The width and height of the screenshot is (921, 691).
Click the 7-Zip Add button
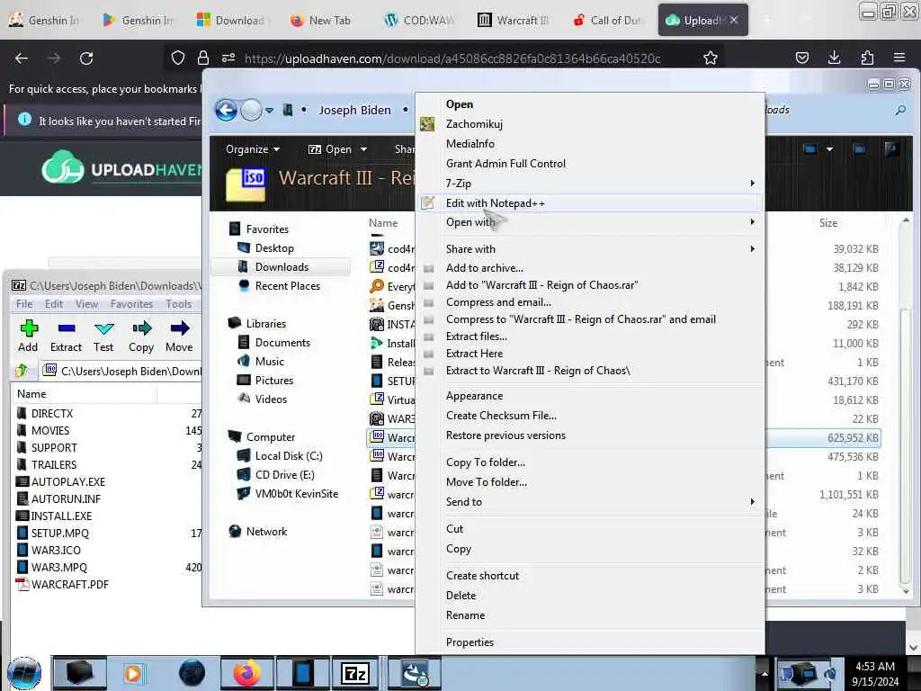coord(28,337)
